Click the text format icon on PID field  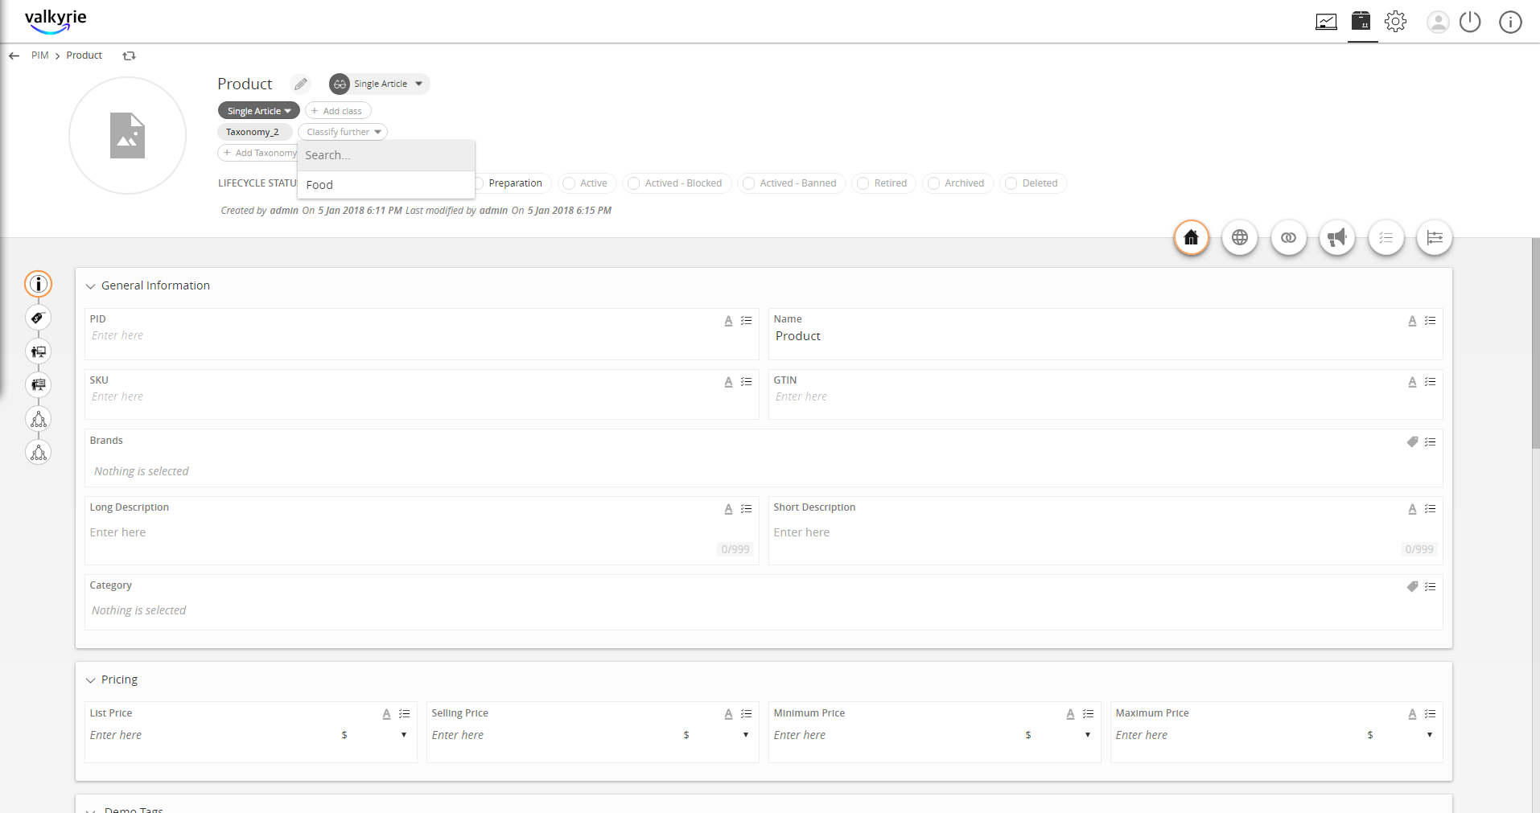pos(728,321)
